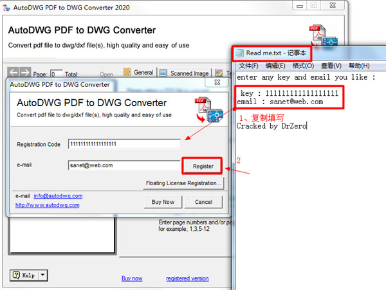
Task: Open Notepad 文件(F) menu
Action: [x=248, y=66]
